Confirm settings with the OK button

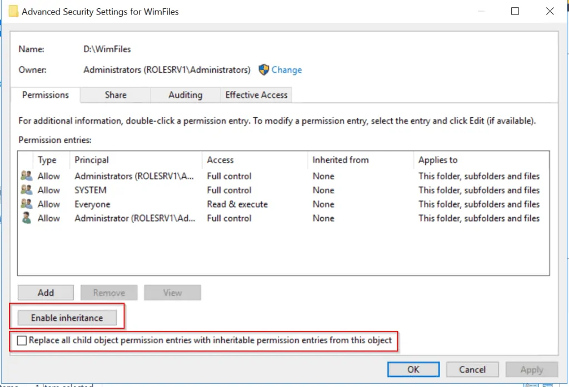(413, 369)
